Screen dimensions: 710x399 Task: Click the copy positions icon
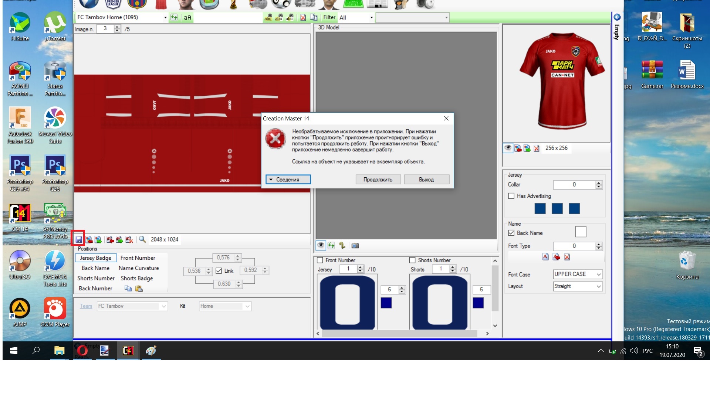pos(128,289)
